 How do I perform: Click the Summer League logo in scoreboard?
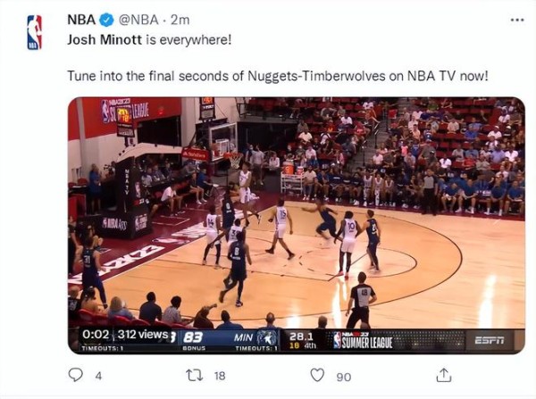tap(363, 340)
